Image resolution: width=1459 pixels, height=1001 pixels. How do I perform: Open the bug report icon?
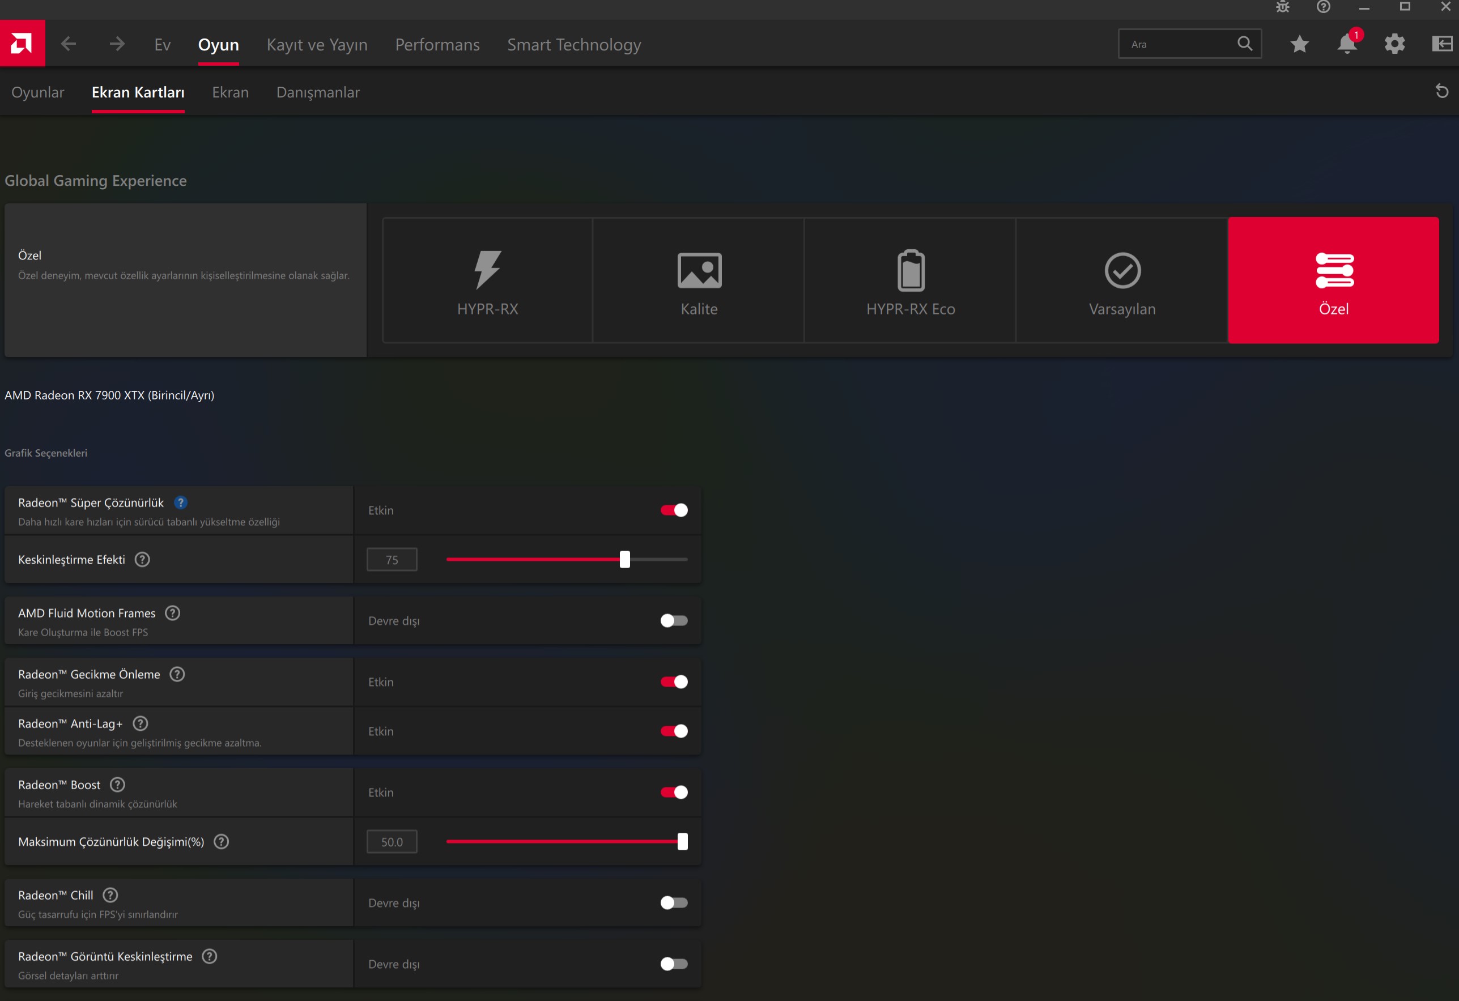point(1283,7)
